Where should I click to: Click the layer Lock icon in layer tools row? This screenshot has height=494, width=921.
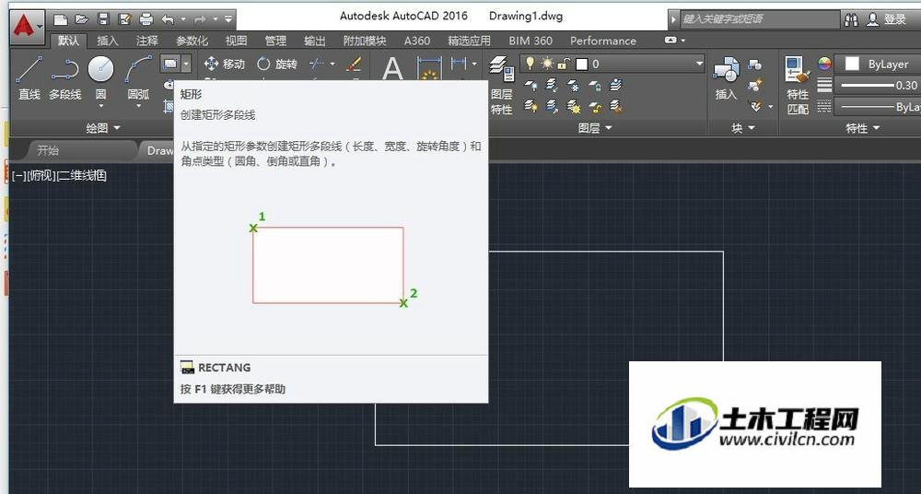point(594,87)
